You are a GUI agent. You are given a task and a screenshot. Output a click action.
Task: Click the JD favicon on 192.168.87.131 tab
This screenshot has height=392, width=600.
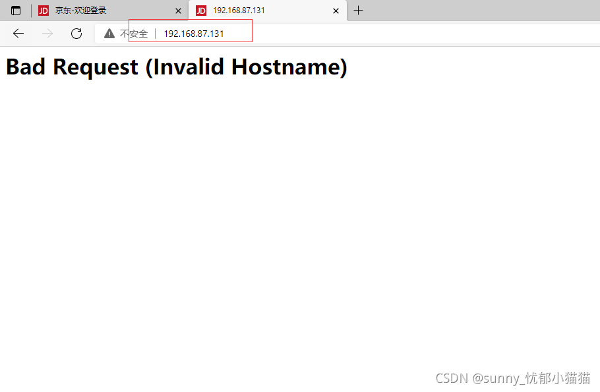point(201,11)
